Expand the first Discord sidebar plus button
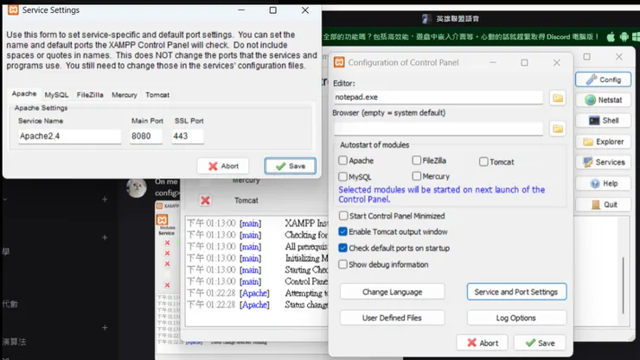 point(105,199)
